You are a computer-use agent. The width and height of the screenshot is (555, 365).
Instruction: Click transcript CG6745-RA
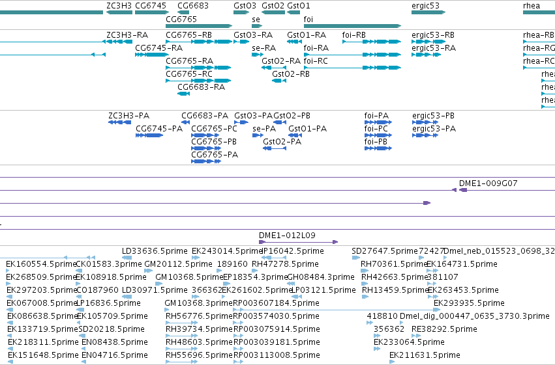[152, 55]
